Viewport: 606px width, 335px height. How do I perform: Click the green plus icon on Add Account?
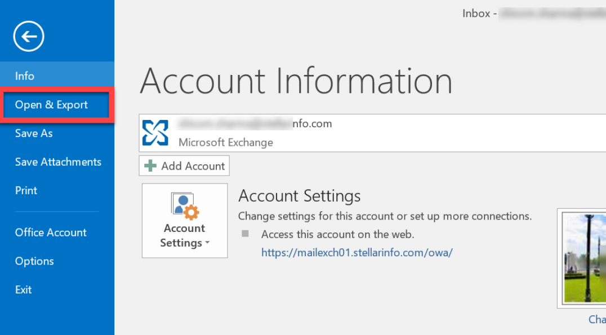tap(150, 166)
